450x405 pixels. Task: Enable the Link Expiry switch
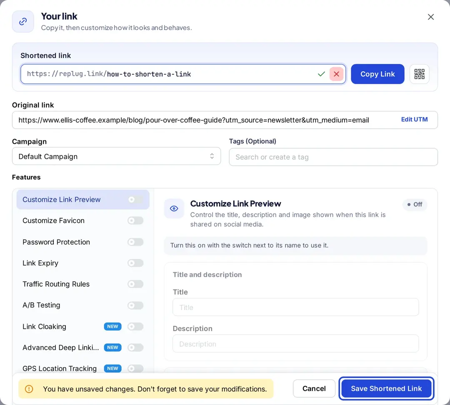pyautogui.click(x=135, y=263)
